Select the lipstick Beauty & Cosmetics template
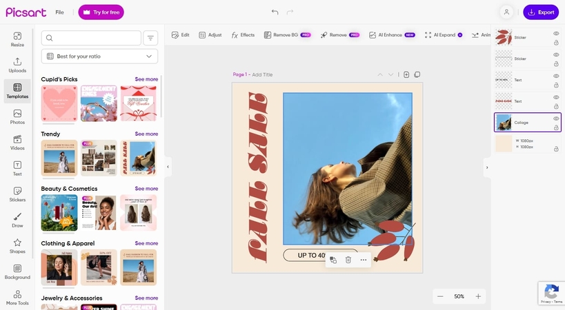Screen dimensions: 565x310 [x=59, y=213]
